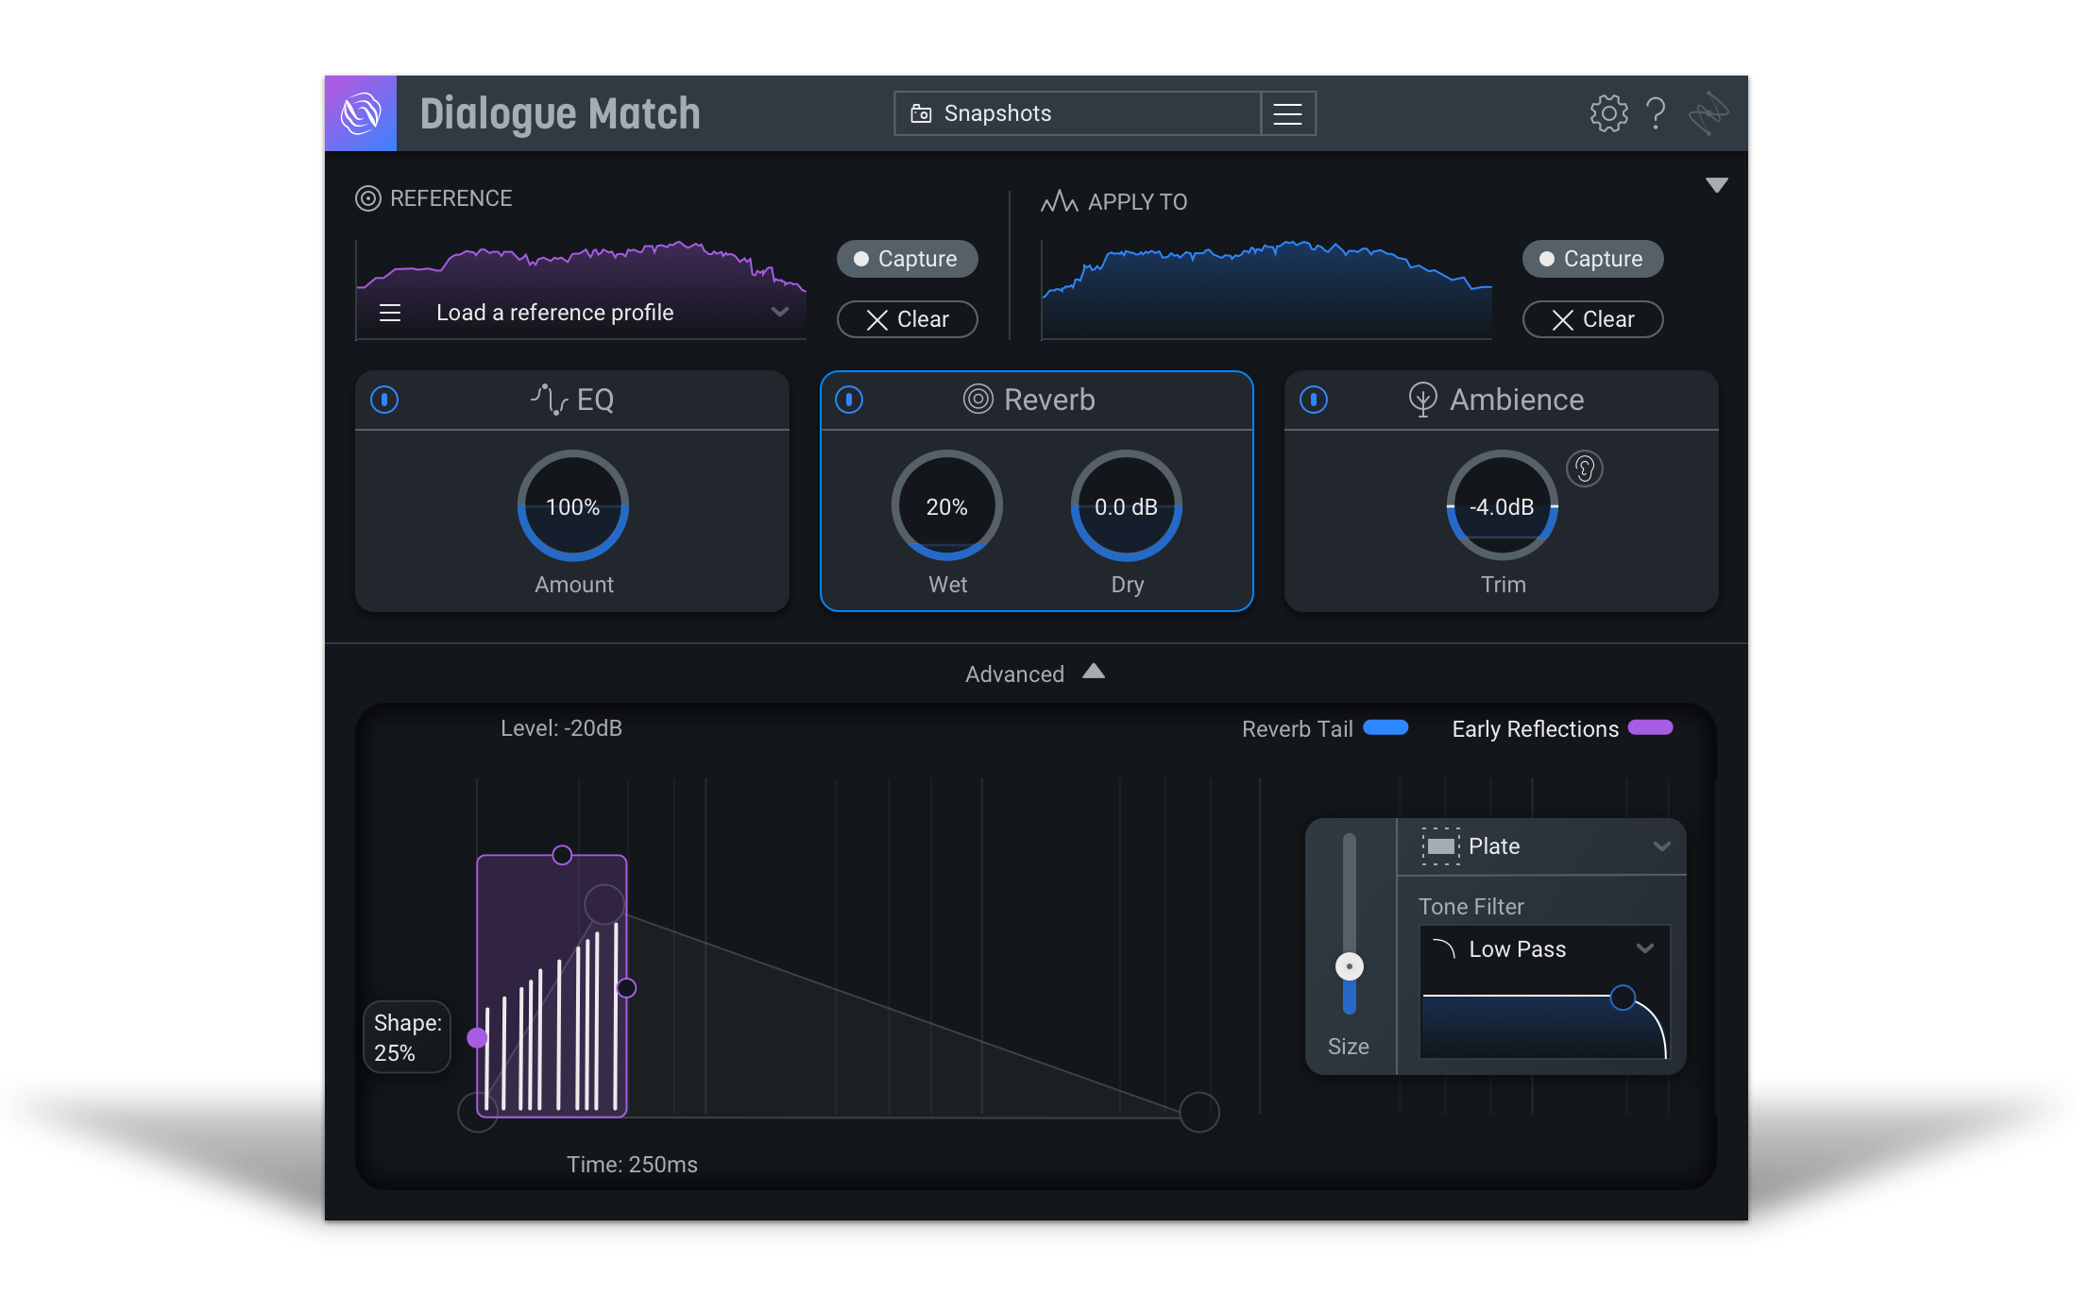The width and height of the screenshot is (2074, 1296).
Task: Toggle the EQ module power button
Action: [x=384, y=400]
